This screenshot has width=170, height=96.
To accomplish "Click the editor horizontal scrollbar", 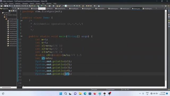I will [93, 87].
